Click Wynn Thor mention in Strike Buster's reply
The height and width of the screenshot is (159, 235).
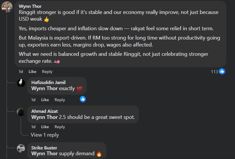click(x=44, y=153)
